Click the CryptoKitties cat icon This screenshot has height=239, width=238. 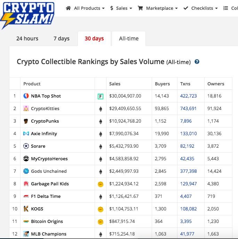(x=26, y=108)
